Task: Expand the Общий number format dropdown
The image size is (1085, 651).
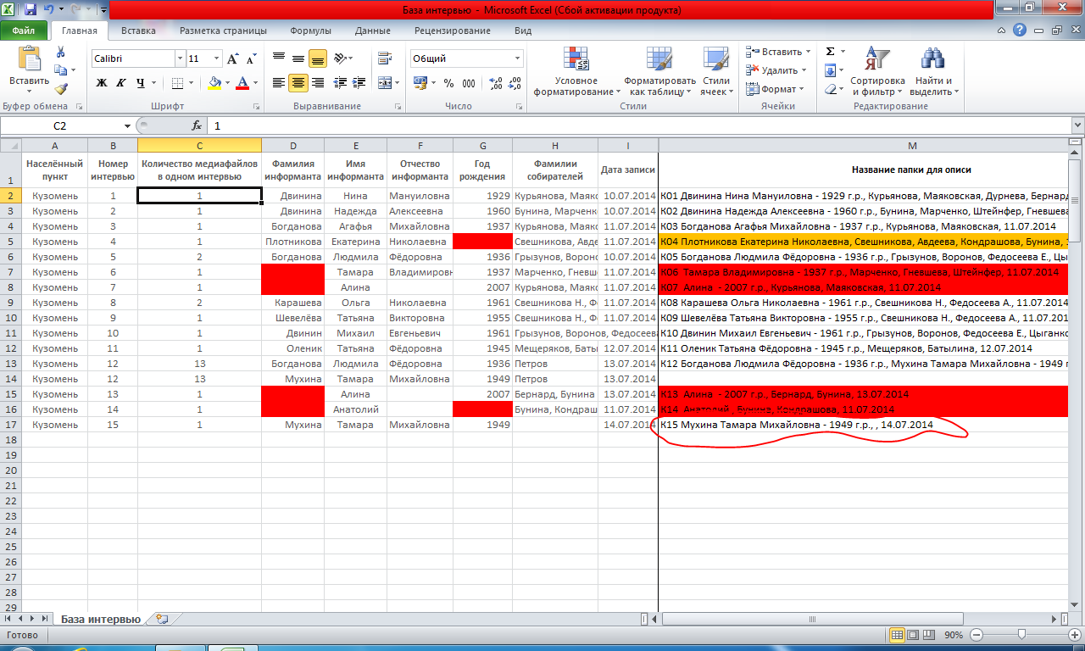Action: point(517,59)
